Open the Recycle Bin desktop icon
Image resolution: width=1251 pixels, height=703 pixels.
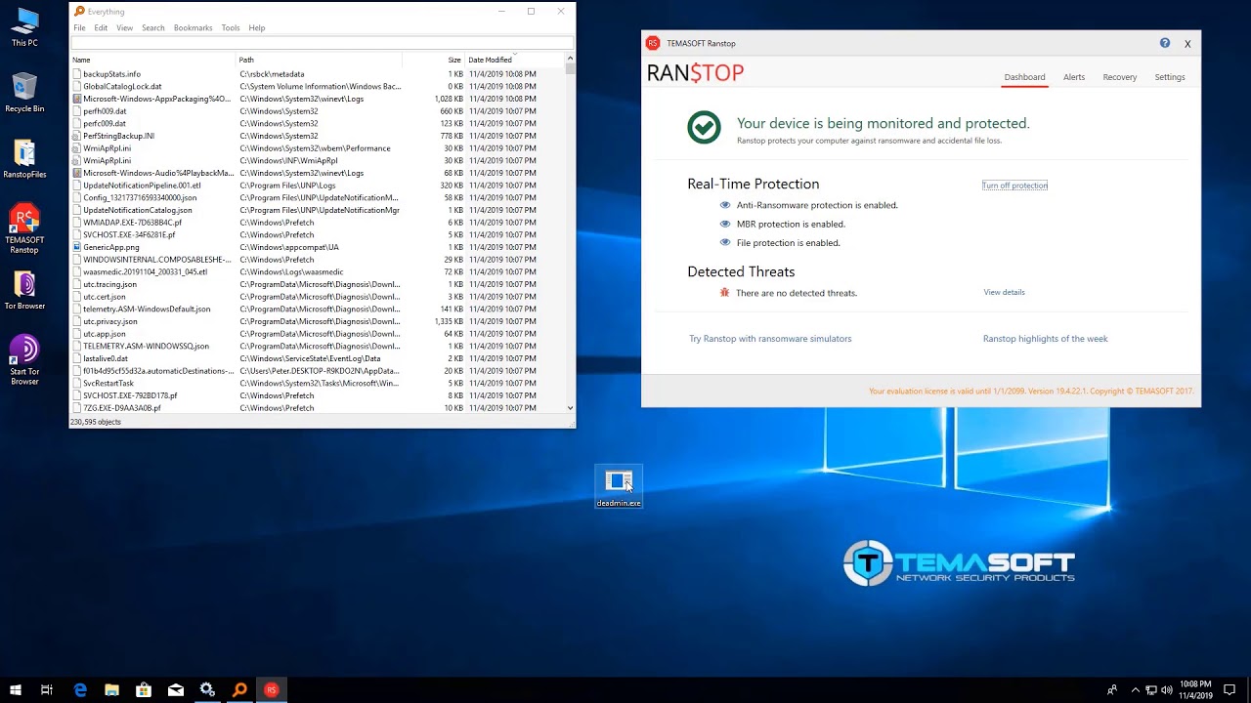24,93
